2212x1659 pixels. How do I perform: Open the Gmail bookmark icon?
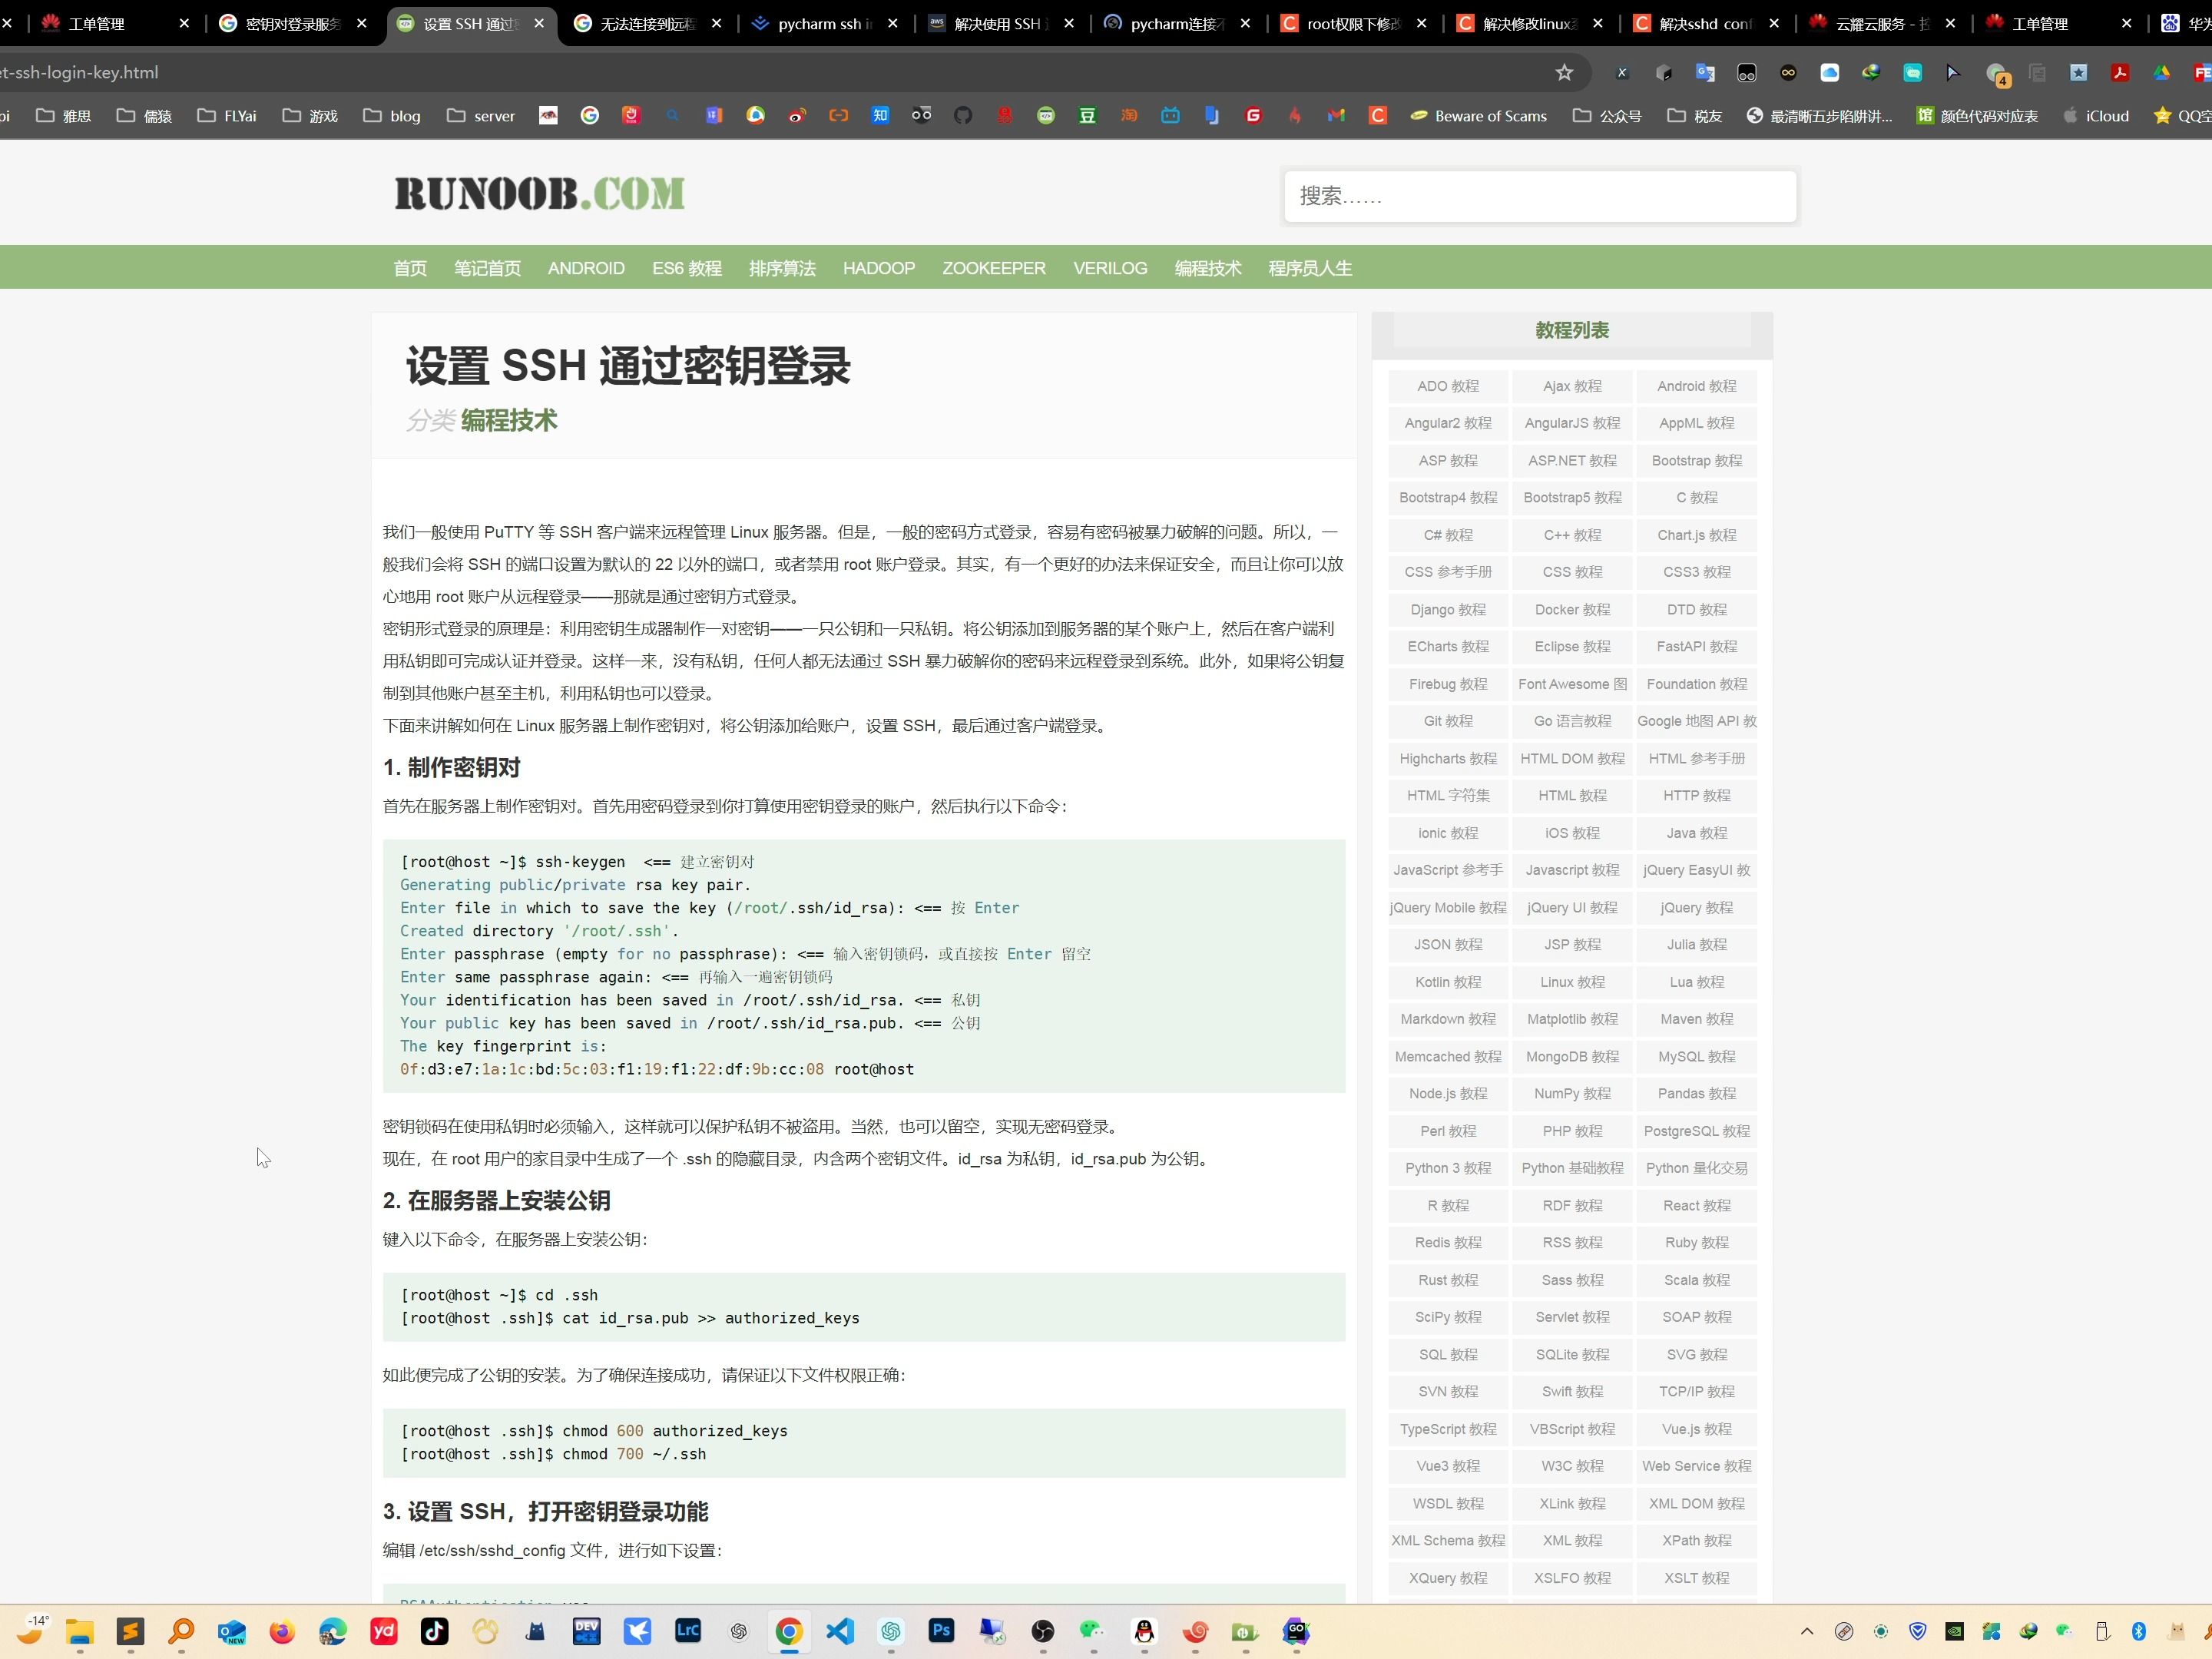1336,116
